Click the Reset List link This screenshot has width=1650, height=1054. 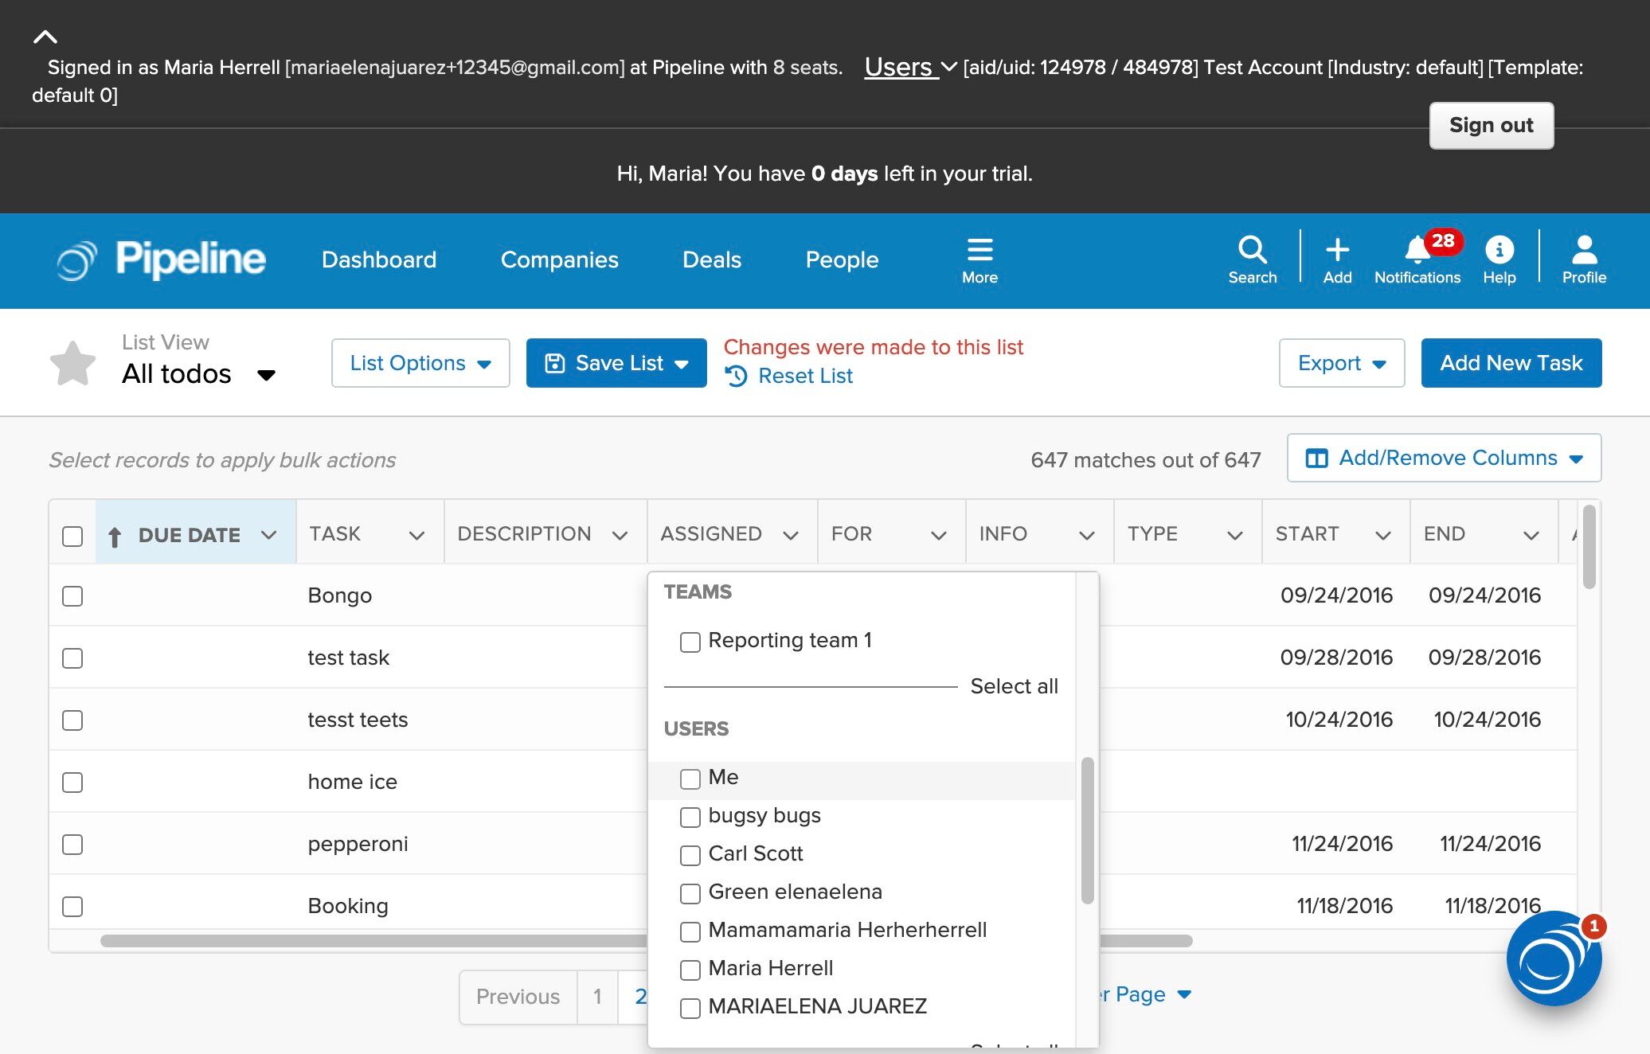(x=804, y=376)
